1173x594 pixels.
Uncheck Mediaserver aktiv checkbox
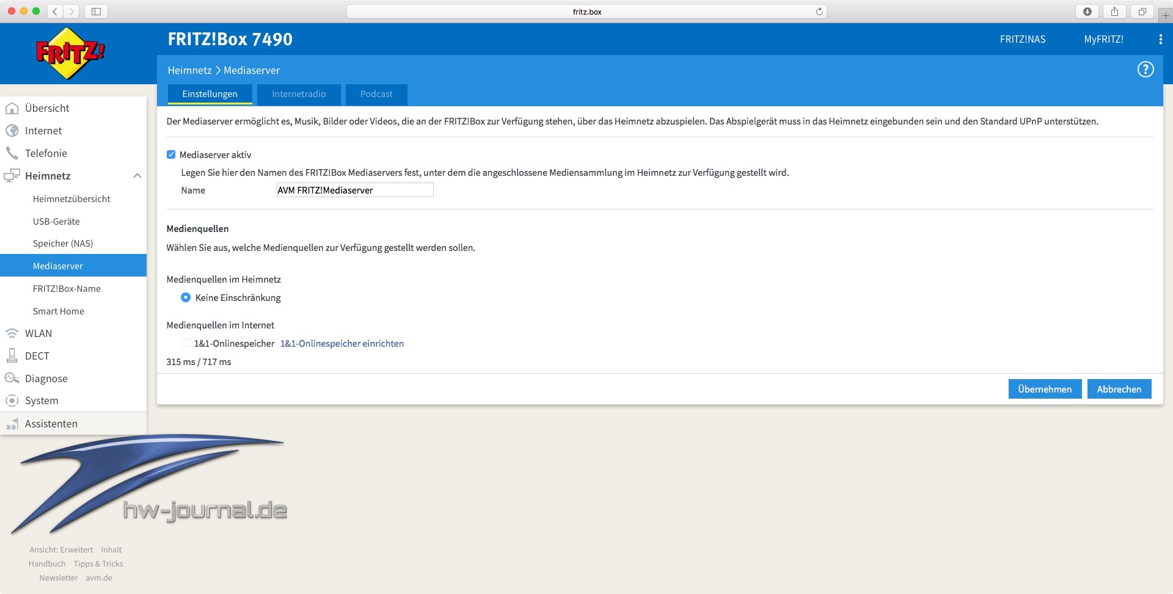171,154
